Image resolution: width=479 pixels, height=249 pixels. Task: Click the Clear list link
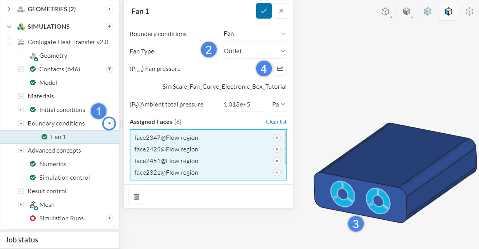[276, 122]
